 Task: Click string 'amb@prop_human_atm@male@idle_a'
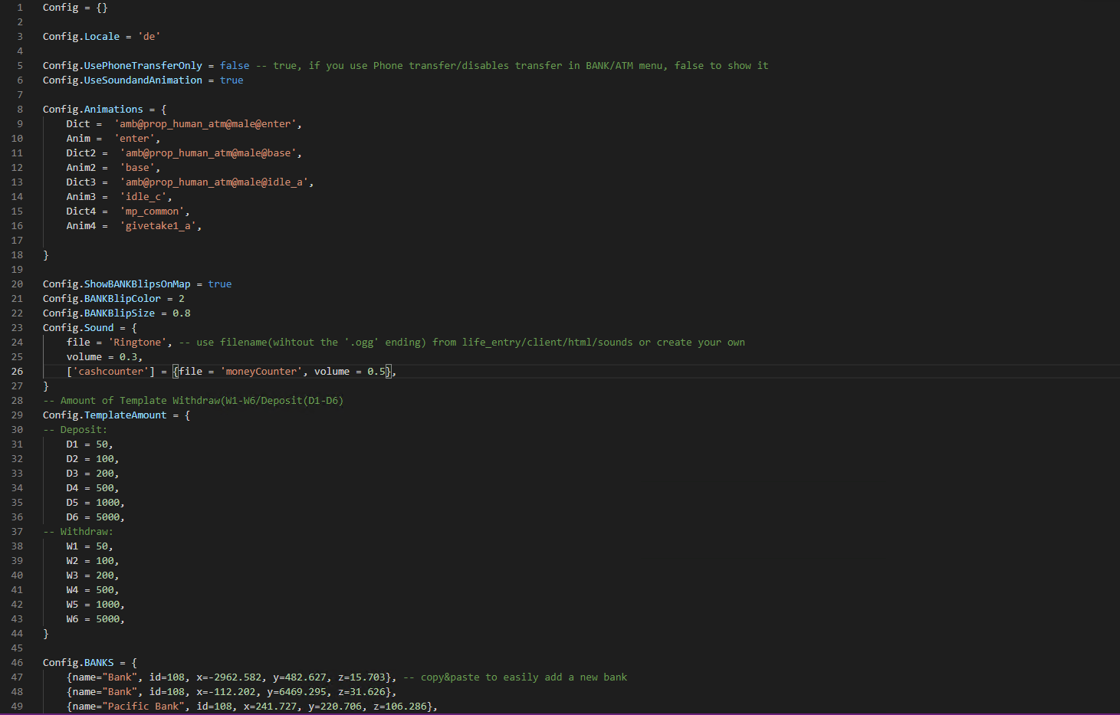(x=214, y=182)
